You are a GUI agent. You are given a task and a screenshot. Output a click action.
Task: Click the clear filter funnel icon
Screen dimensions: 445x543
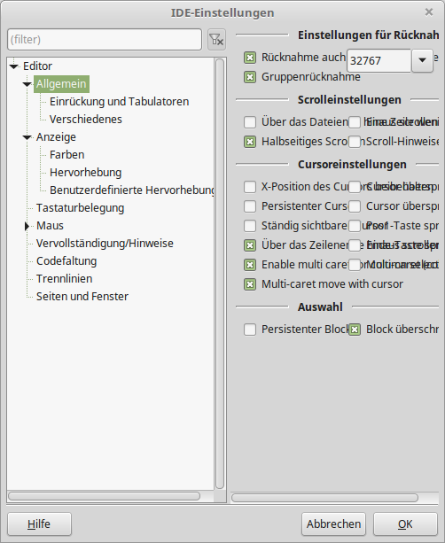tap(216, 40)
